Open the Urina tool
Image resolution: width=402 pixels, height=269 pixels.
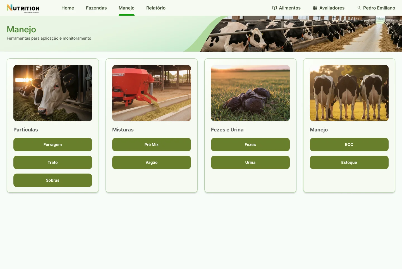[250, 162]
